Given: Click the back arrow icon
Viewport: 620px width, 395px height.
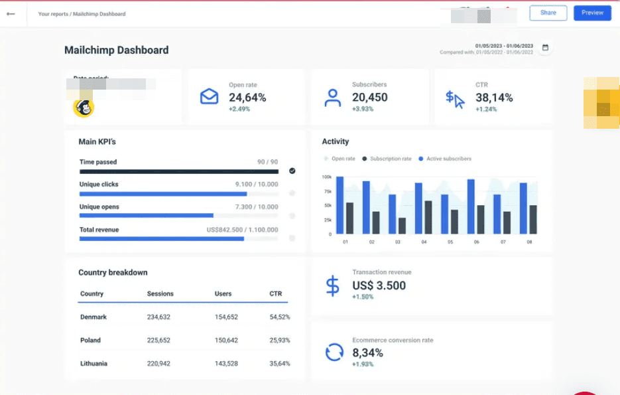Looking at the screenshot, I should [x=11, y=14].
